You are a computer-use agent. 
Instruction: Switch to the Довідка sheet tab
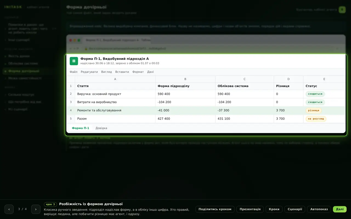[101, 128]
